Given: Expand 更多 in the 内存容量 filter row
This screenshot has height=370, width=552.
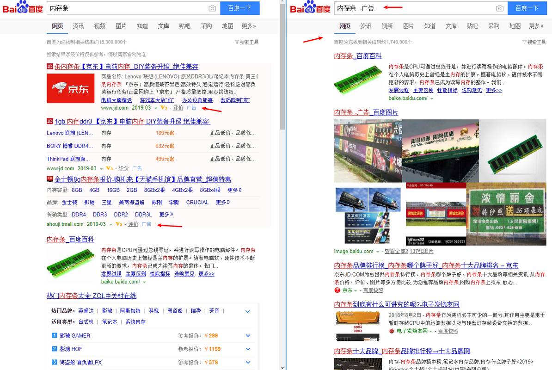Looking at the screenshot, I should (235, 190).
